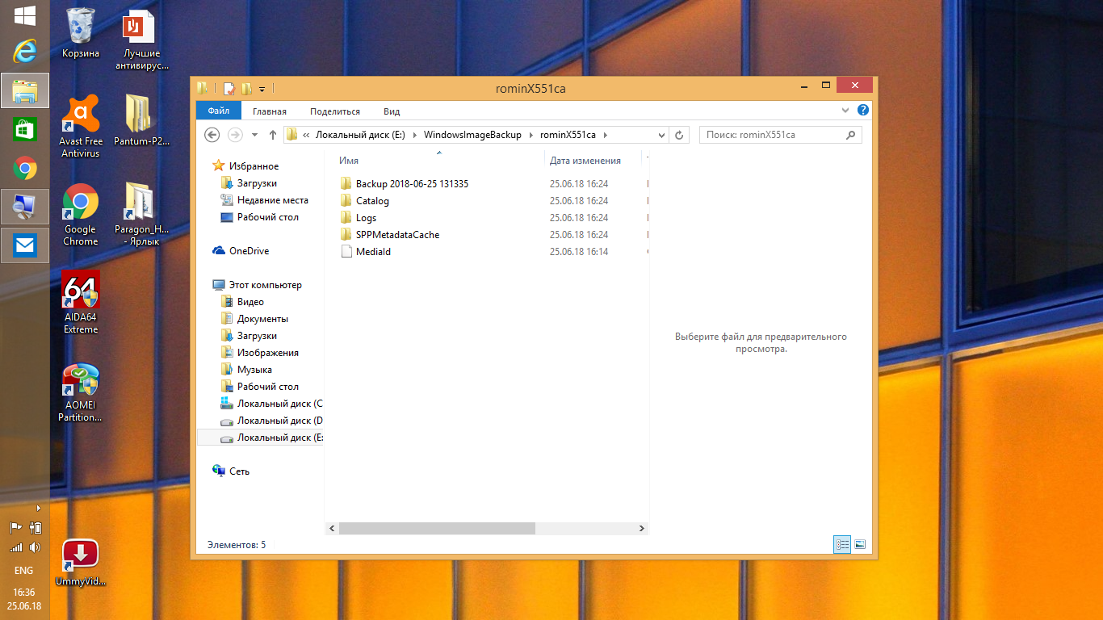This screenshot has width=1103, height=620.
Task: Click the horizontal scrollbar thumb
Action: coord(437,528)
